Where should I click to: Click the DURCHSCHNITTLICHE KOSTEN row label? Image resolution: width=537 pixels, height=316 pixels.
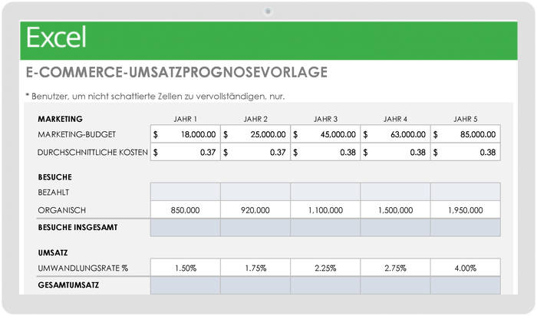tap(93, 152)
